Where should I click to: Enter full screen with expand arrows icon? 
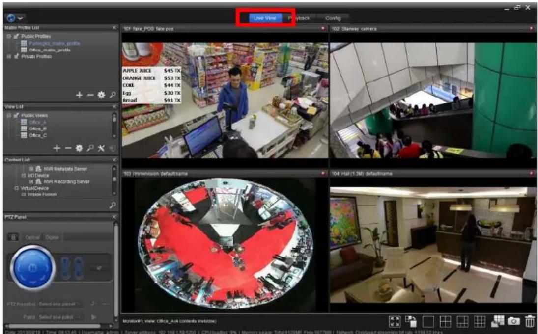click(395, 321)
